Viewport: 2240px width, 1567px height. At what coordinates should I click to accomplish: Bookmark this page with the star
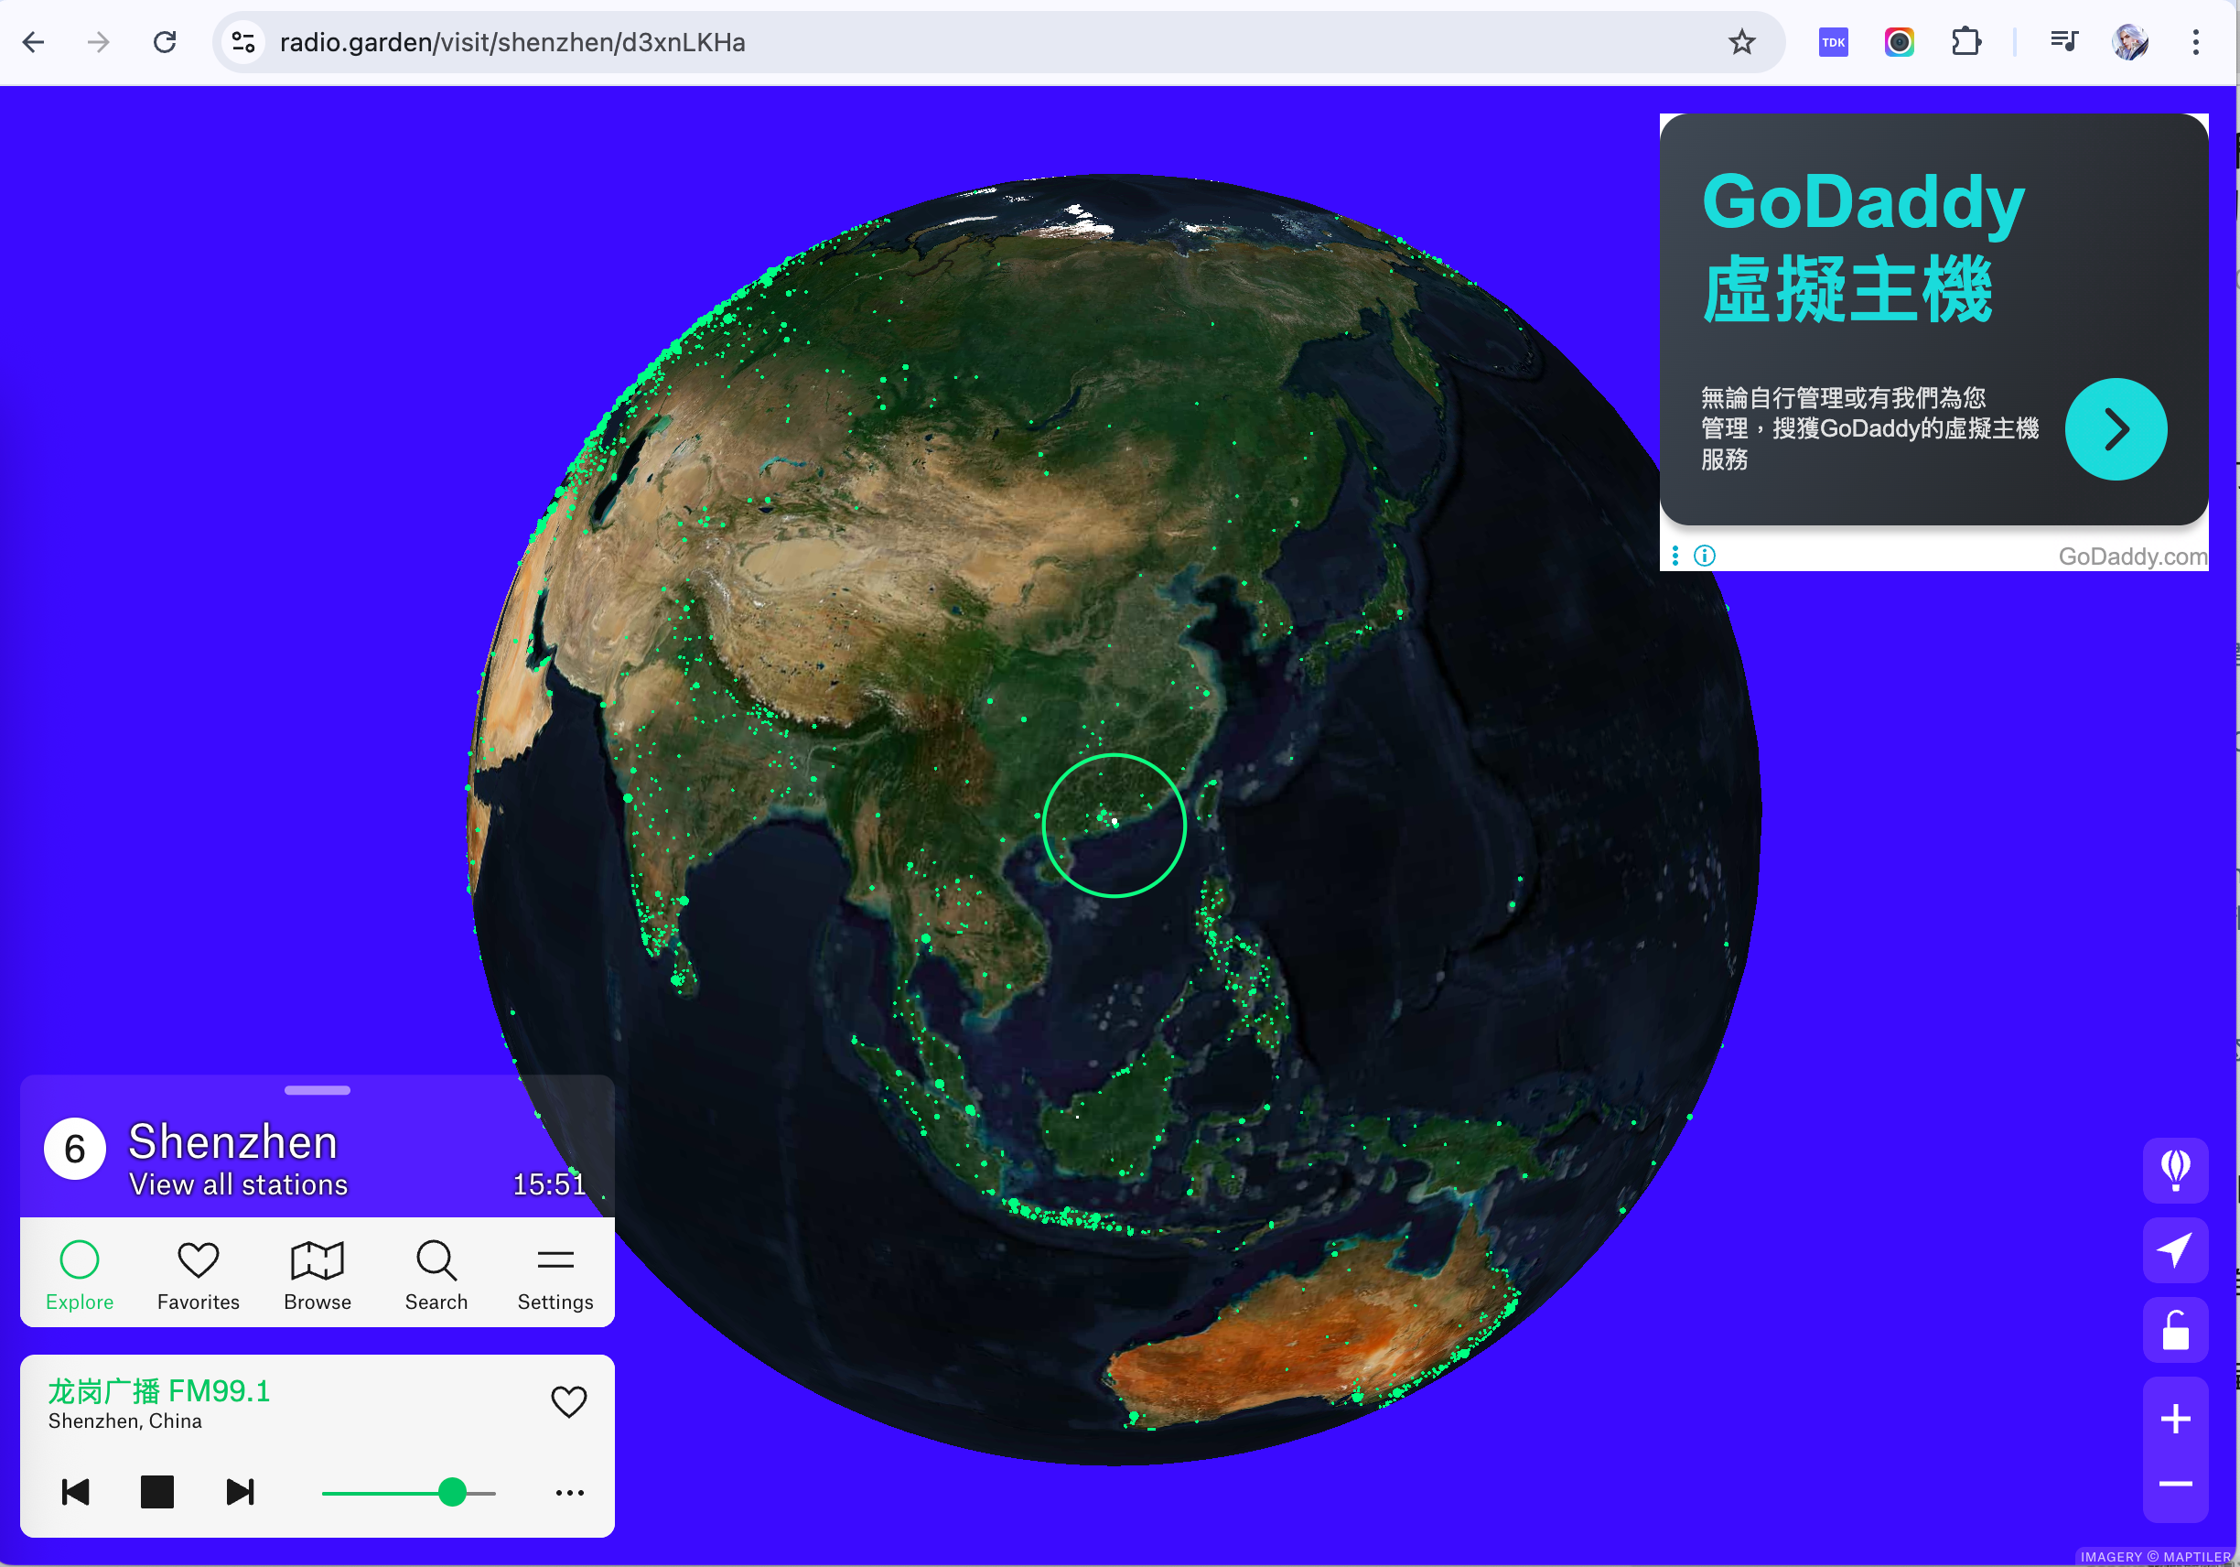[1741, 42]
